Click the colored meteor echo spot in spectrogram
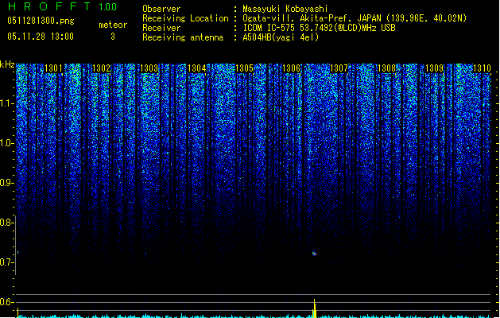500x318 pixels. coord(315,254)
